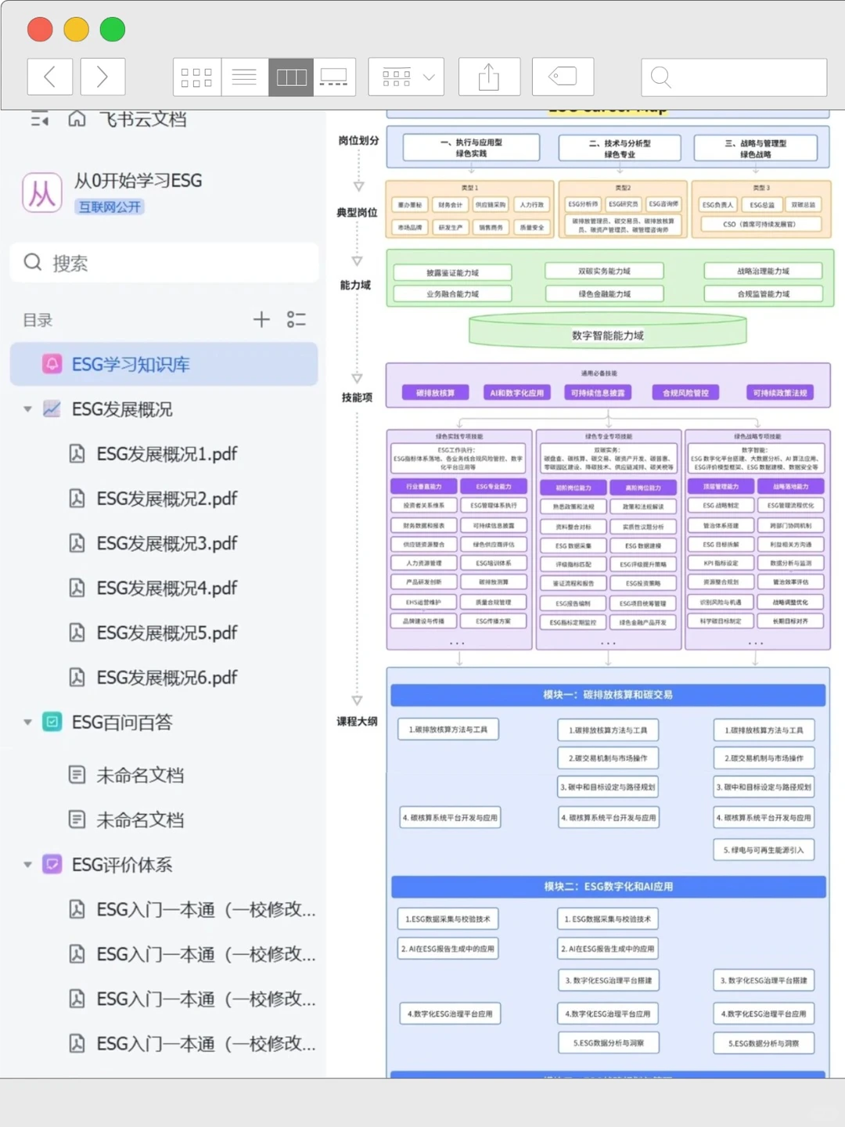Image resolution: width=845 pixels, height=1127 pixels.
Task: Toggle the two-column view mode
Action: [291, 77]
